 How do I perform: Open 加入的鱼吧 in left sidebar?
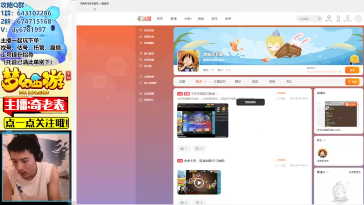pyautogui.click(x=148, y=83)
